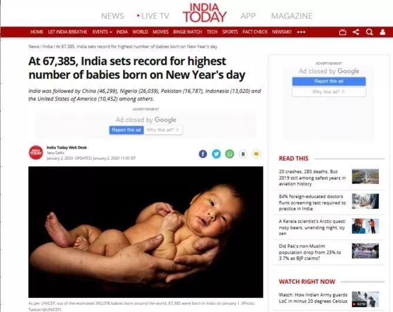Click Report this ad in sidebar

coord(329,82)
